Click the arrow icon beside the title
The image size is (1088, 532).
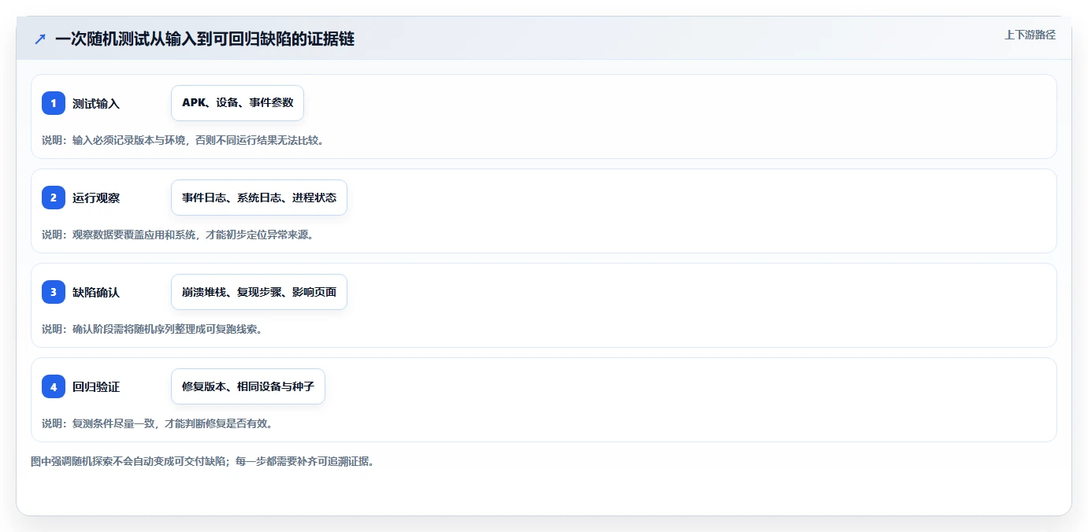click(x=40, y=39)
